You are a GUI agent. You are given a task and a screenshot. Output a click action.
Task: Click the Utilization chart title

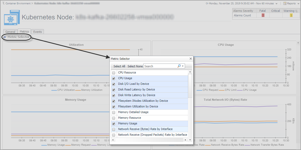(76, 45)
